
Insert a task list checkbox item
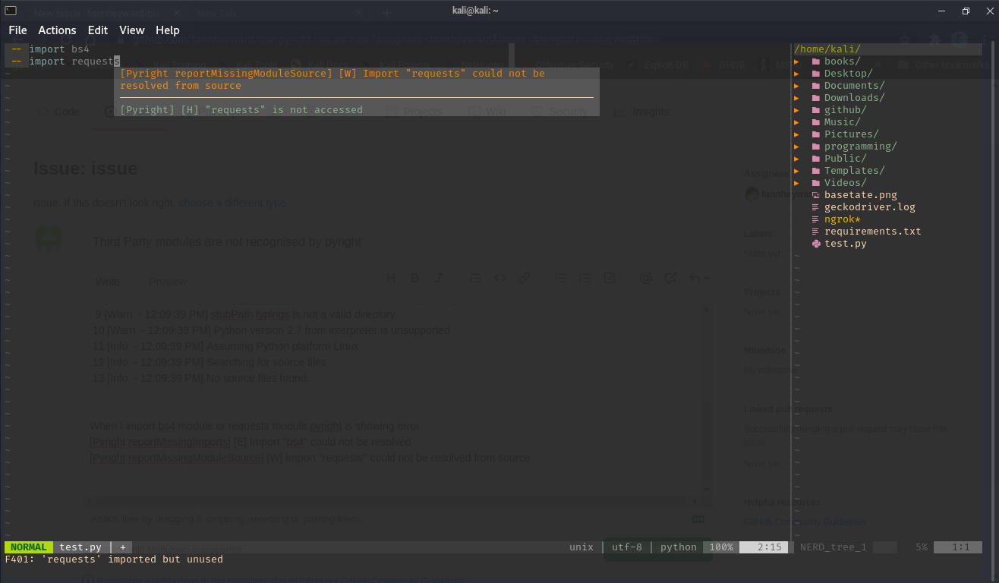click(610, 278)
